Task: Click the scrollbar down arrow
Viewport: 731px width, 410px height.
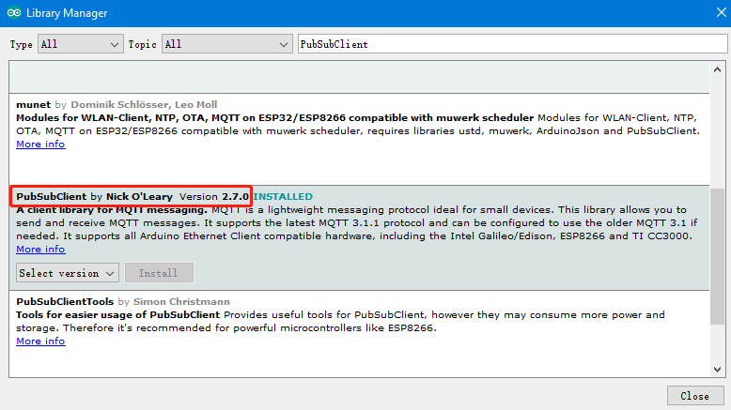Action: tap(717, 370)
